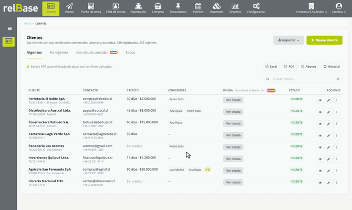Click the Inversiones Quilpué Ltda. client name
This screenshot has width=352, height=210.
coord(49,157)
